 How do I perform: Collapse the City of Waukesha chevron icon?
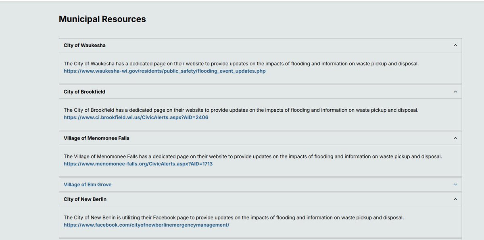coord(455,45)
